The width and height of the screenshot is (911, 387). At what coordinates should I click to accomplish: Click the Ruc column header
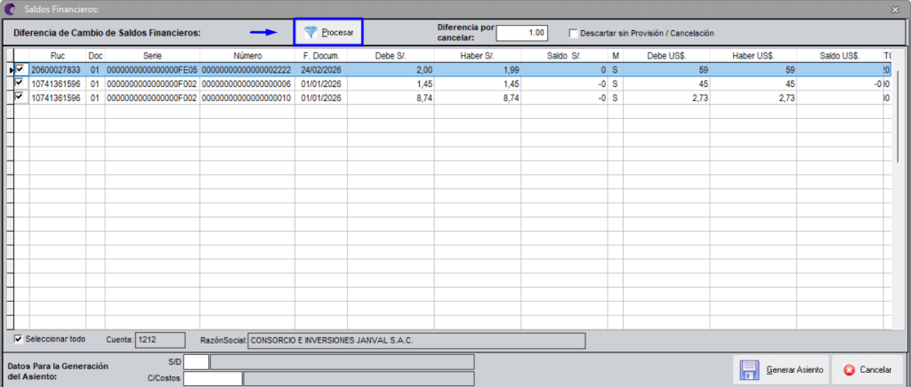point(58,56)
